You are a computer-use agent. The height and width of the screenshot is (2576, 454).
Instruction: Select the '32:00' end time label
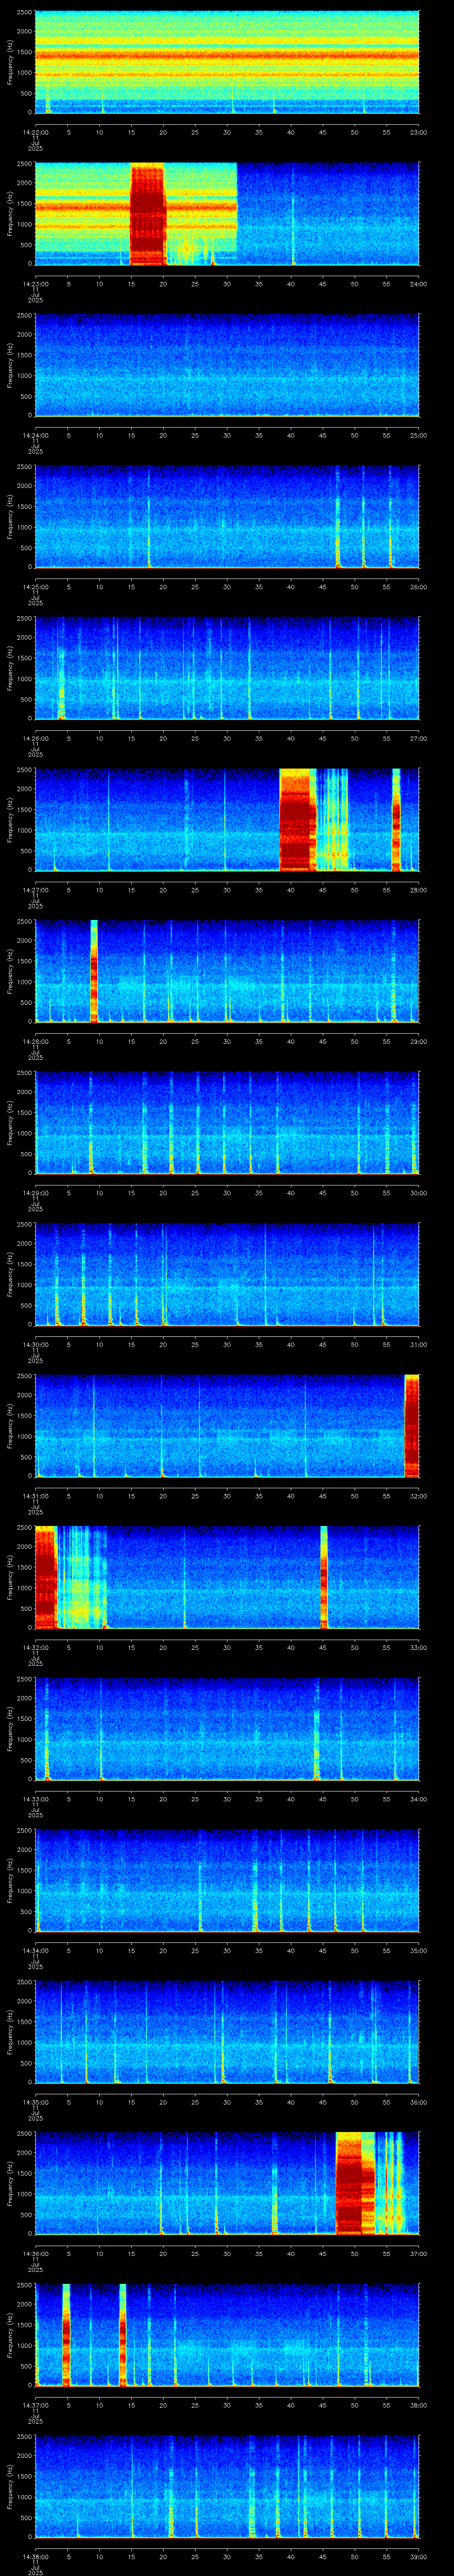coord(418,1496)
